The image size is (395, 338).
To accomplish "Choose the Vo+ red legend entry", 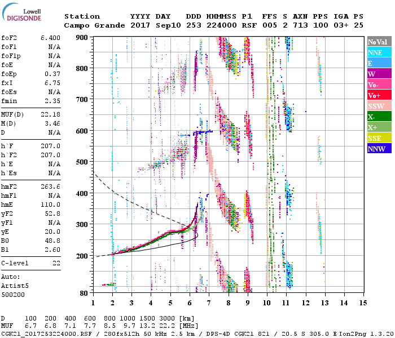I will (x=379, y=96).
